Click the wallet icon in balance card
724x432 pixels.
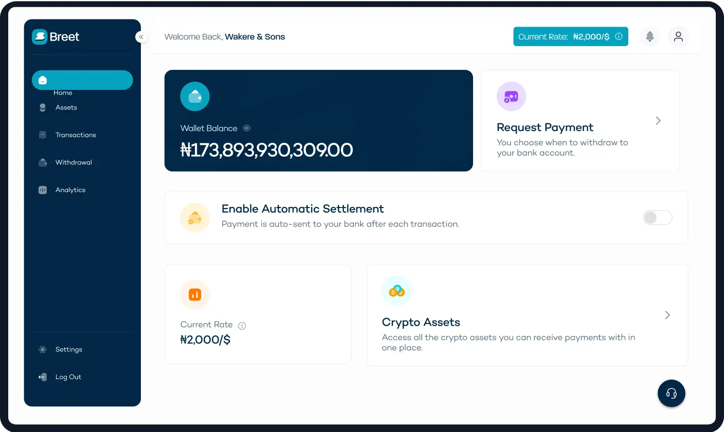tap(195, 96)
